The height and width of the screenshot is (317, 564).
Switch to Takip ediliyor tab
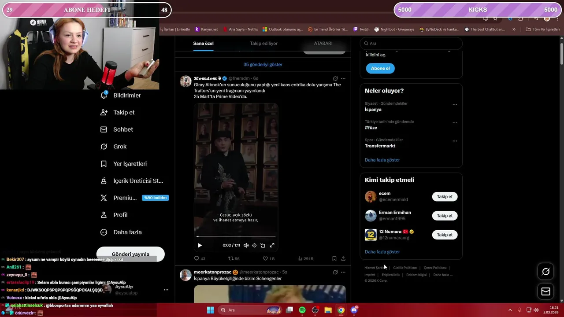coord(263,43)
